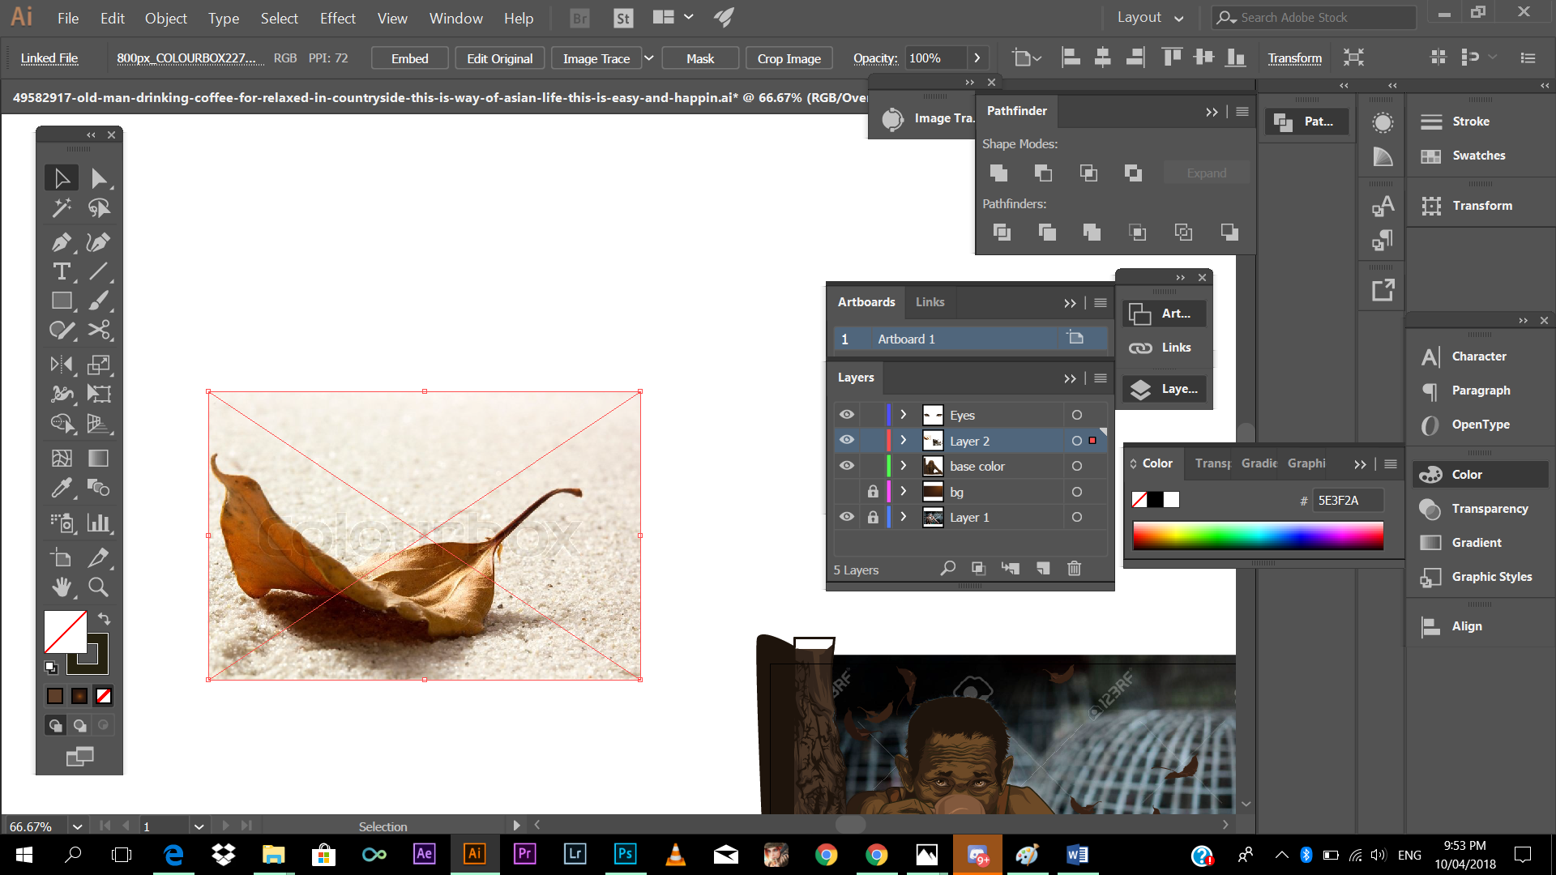Select the Zoom tool
This screenshot has height=875, width=1556.
tap(99, 587)
